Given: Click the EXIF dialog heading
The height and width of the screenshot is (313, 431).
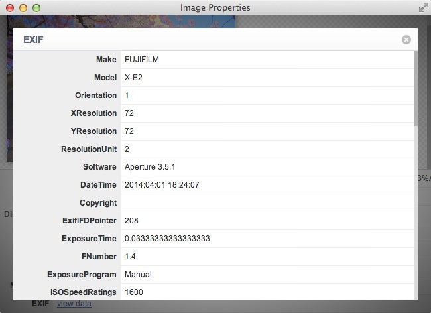Looking at the screenshot, I should point(33,40).
